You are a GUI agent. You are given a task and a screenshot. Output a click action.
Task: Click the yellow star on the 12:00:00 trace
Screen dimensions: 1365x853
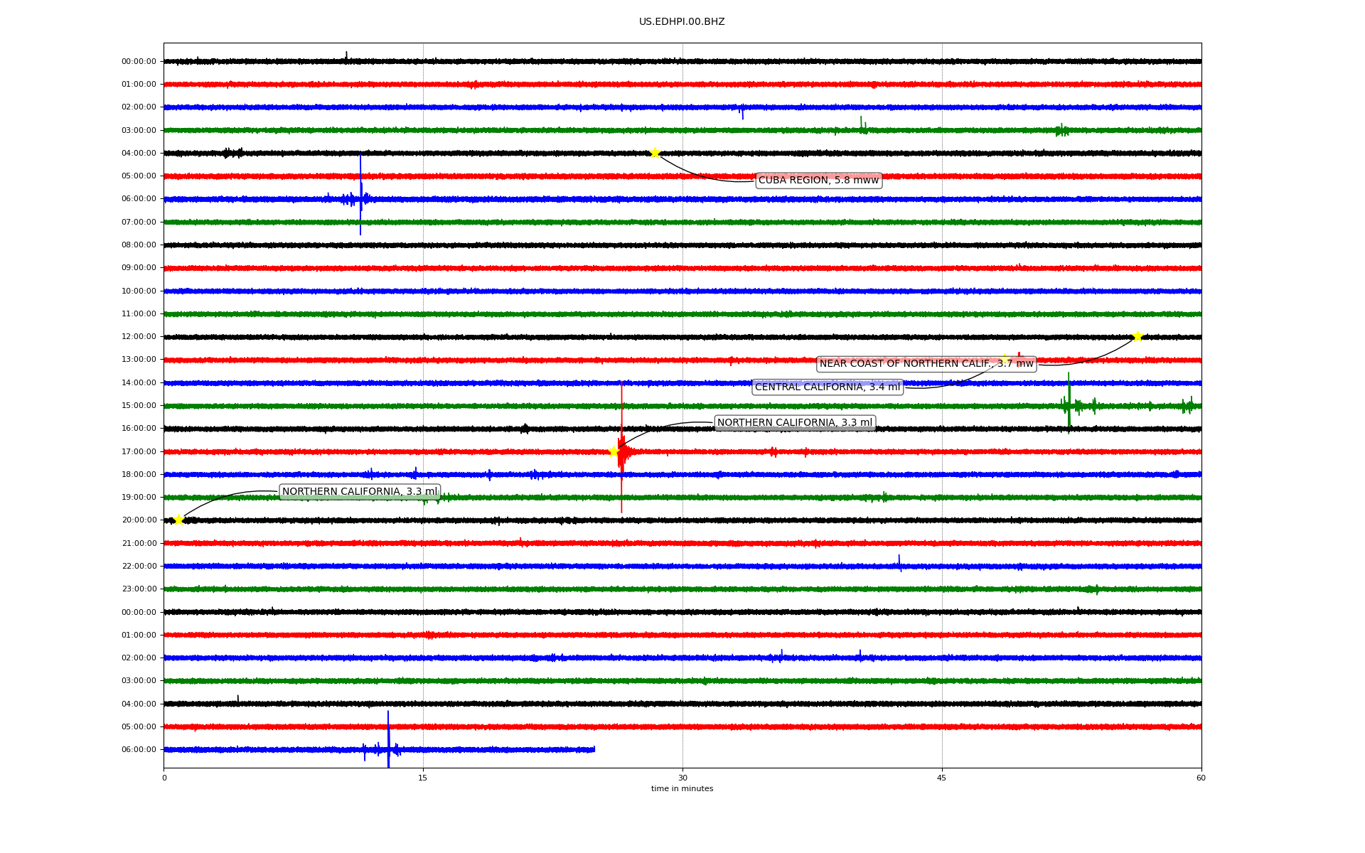[x=1137, y=336]
